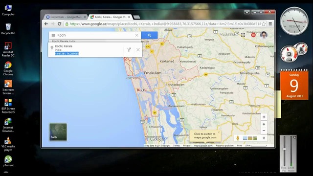Open the Chrome customize menu
This screenshot has height=176, width=313.
click(x=270, y=24)
